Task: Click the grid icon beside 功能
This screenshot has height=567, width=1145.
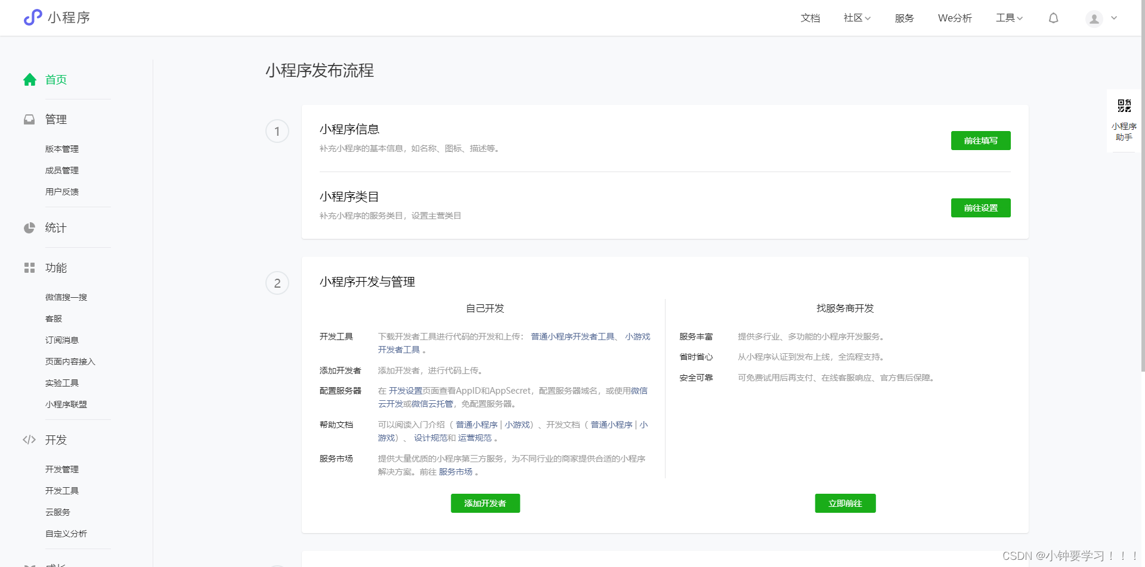Action: (x=29, y=267)
